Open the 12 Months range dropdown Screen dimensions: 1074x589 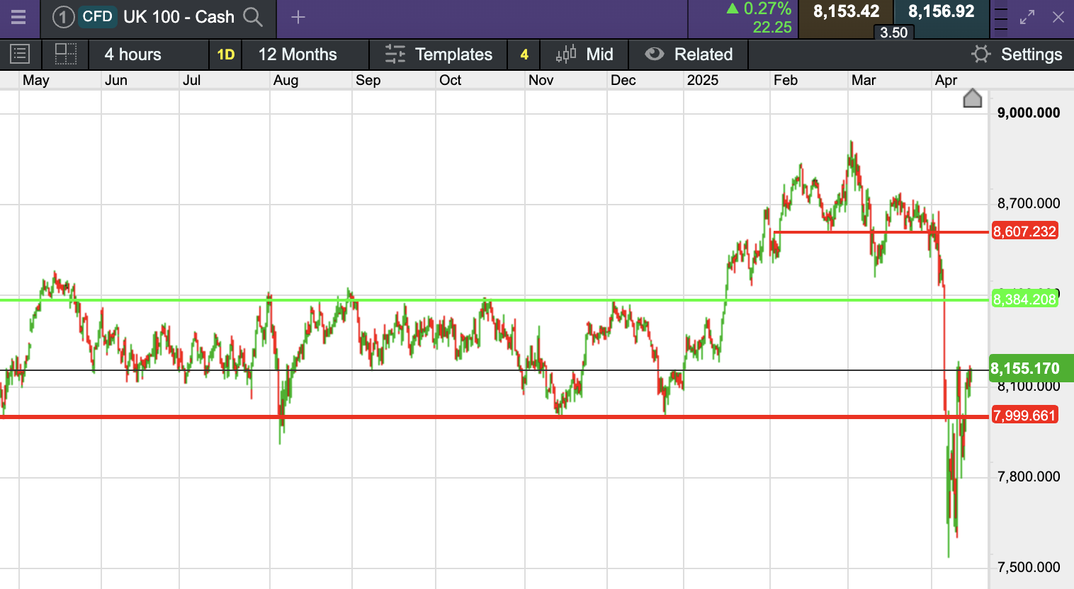click(x=298, y=55)
